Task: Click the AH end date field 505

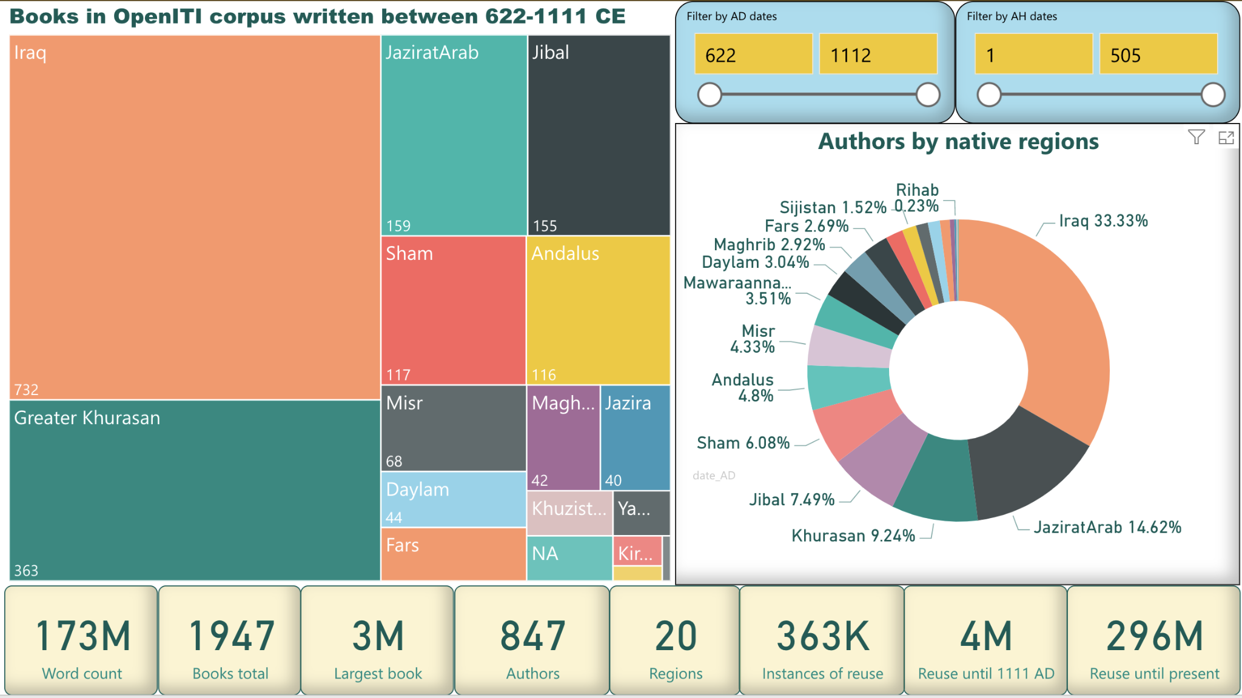Action: click(x=1158, y=55)
